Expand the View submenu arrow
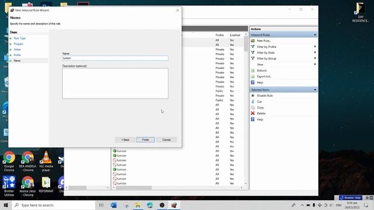 point(315,64)
